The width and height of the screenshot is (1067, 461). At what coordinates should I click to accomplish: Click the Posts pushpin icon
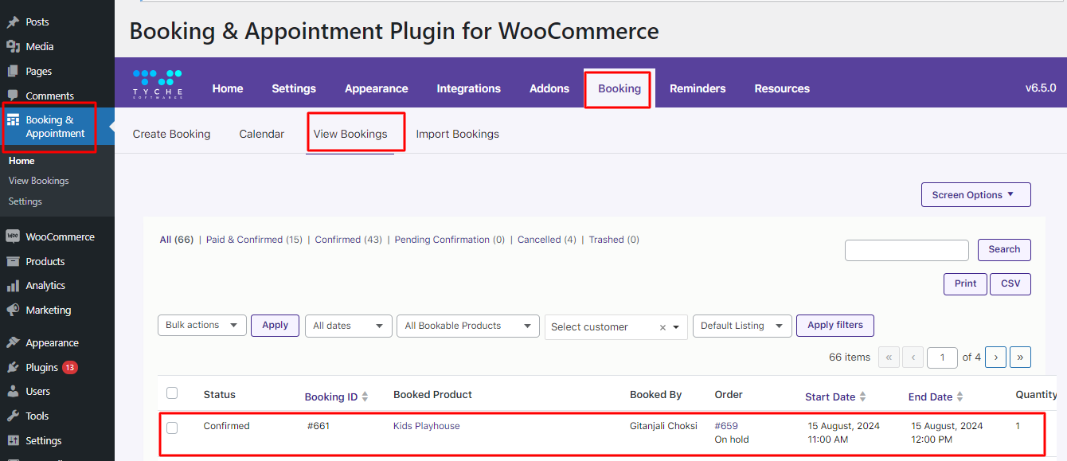click(13, 22)
